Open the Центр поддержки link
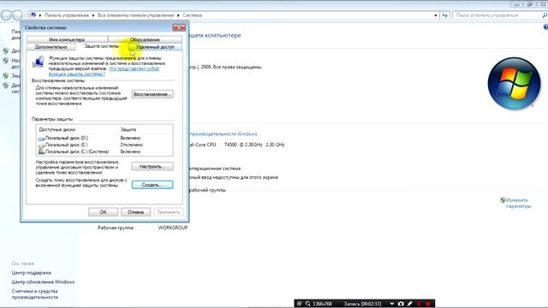Viewport: 548px width, 308px height. pyautogui.click(x=32, y=273)
